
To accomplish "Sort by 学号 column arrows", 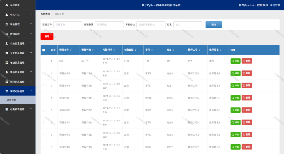I will (x=152, y=50).
